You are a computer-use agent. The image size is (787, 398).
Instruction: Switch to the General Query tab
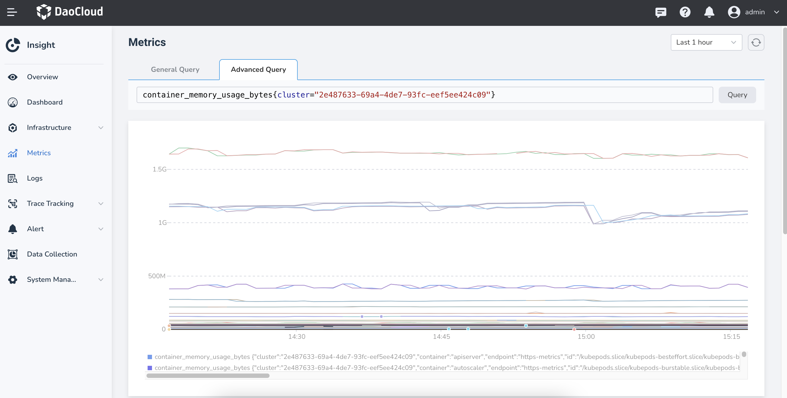pyautogui.click(x=175, y=69)
